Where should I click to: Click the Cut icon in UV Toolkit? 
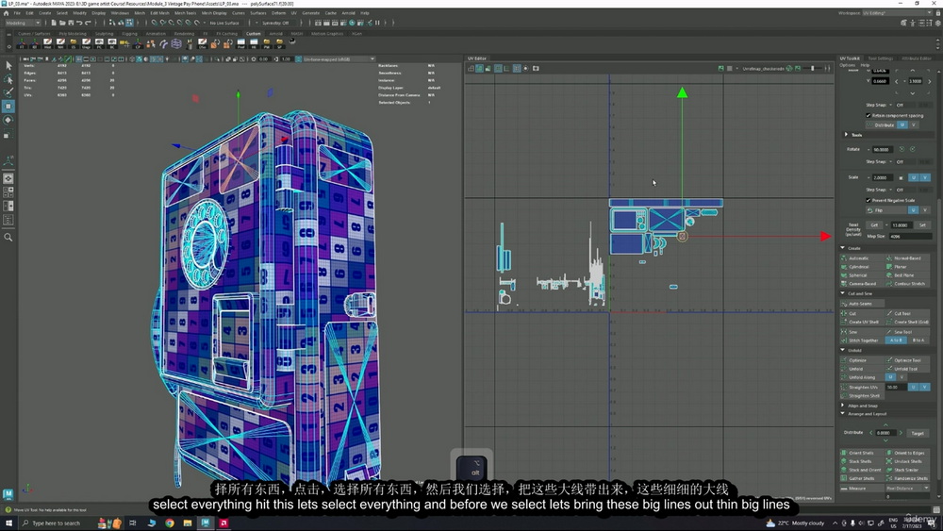click(x=844, y=313)
